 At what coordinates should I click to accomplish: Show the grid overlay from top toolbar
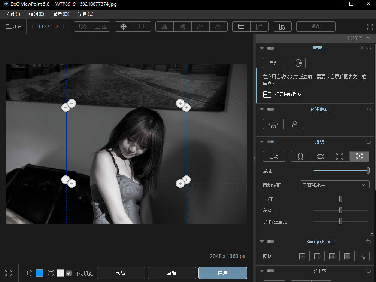click(x=241, y=27)
